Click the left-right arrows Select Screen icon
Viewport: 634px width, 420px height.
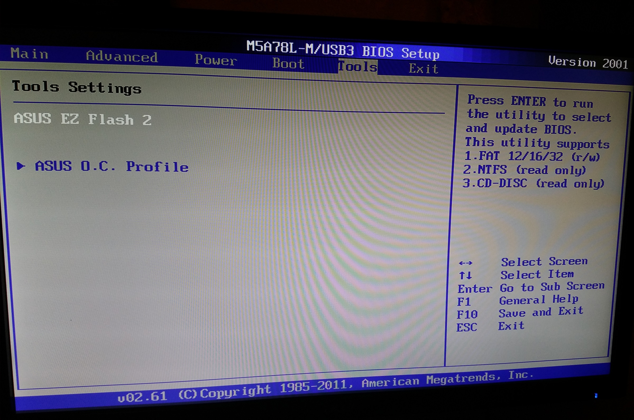465,263
